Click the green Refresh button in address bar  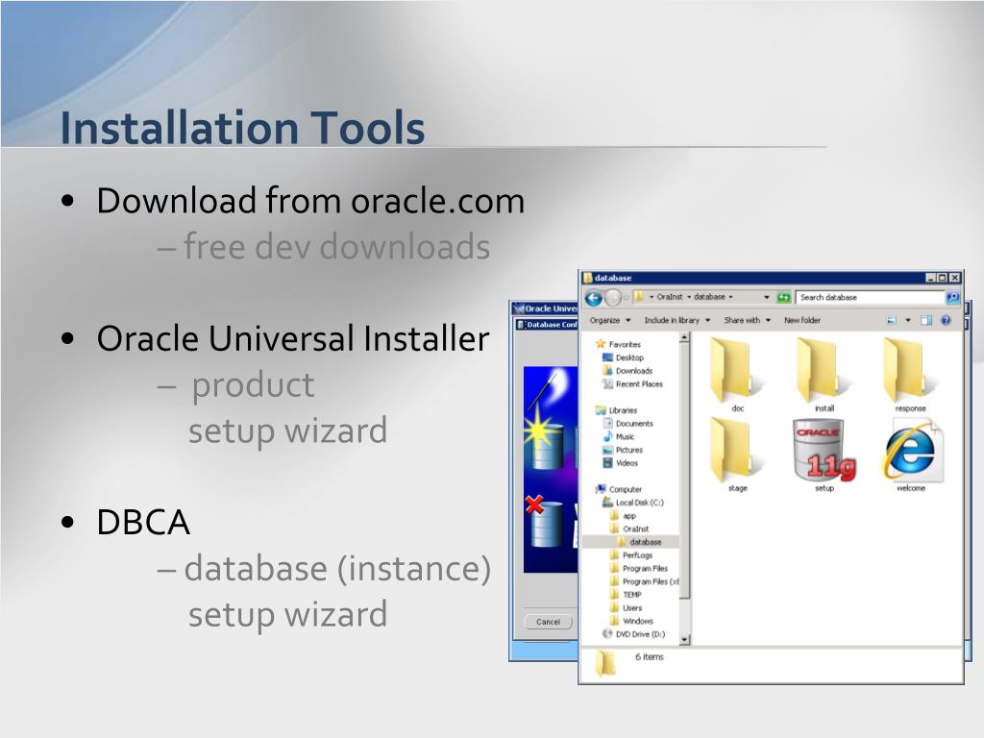tap(783, 298)
